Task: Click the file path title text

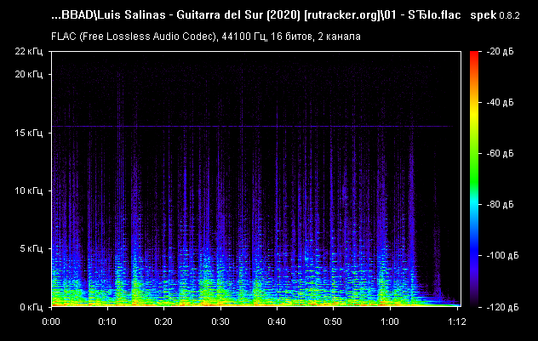Action: click(x=256, y=15)
